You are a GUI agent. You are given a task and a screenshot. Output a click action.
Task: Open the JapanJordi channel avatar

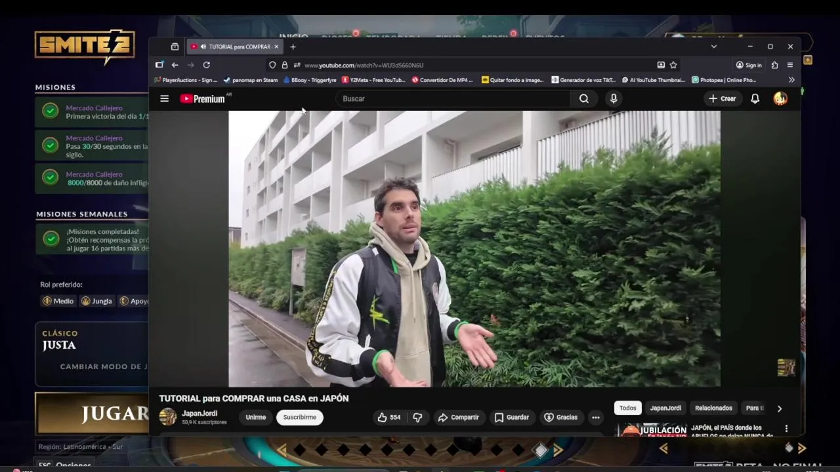point(168,416)
